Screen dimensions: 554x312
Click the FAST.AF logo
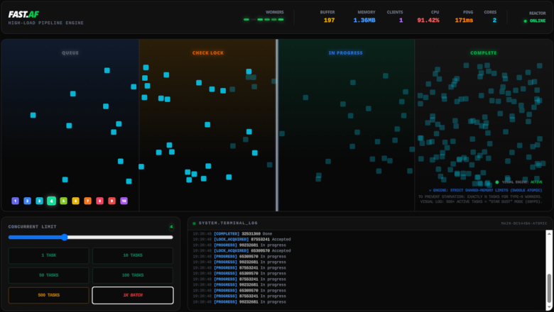(x=24, y=13)
